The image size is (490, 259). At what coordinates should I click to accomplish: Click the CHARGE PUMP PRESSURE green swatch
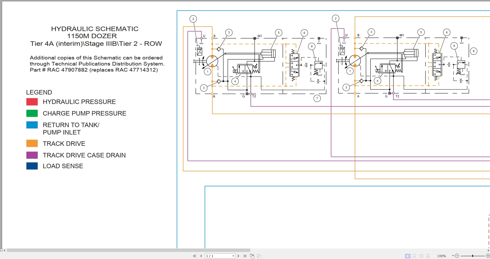(x=32, y=113)
